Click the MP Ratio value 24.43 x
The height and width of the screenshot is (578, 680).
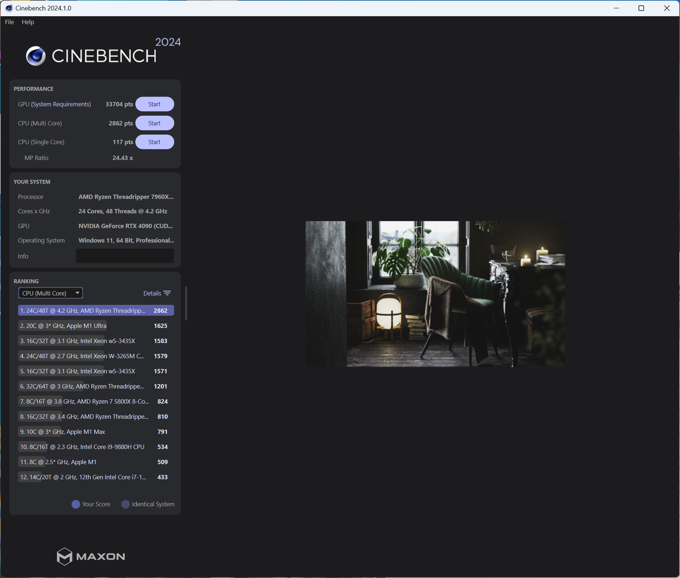(x=123, y=158)
